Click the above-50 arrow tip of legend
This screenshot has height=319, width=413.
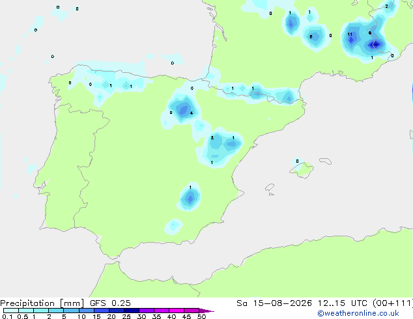pyautogui.click(x=206, y=311)
